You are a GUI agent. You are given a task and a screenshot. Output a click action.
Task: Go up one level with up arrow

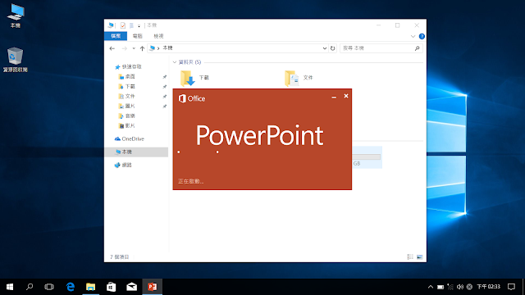tap(142, 48)
